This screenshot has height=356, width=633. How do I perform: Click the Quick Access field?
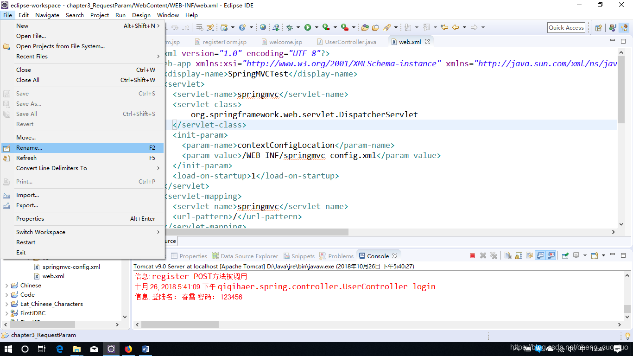(566, 27)
